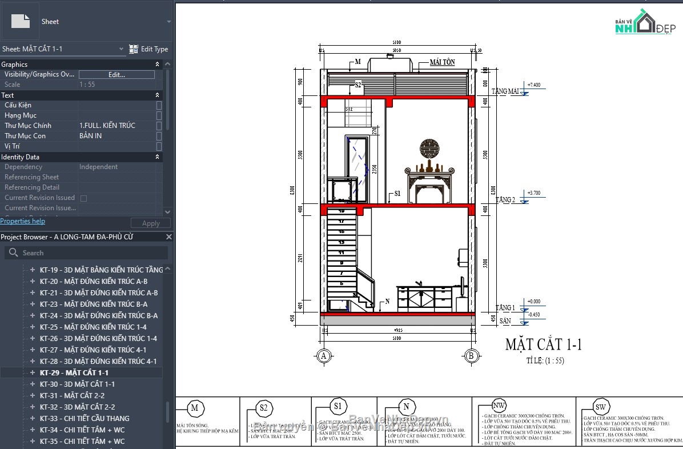Expand the KT-20 sheet node
This screenshot has width=683, height=449.
tap(32, 281)
